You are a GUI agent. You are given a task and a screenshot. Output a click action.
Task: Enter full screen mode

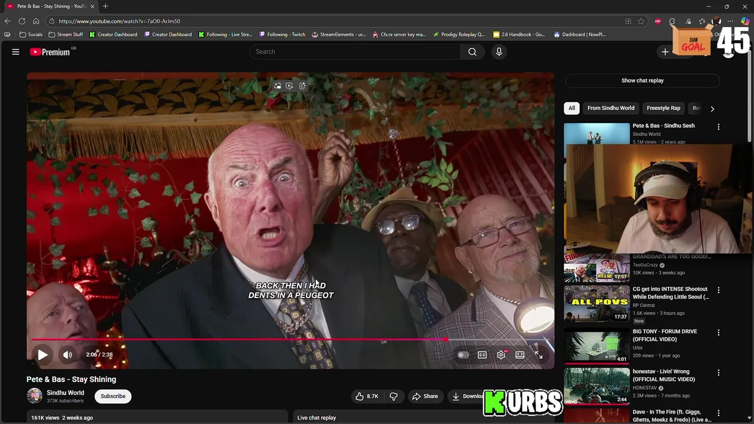[539, 355]
